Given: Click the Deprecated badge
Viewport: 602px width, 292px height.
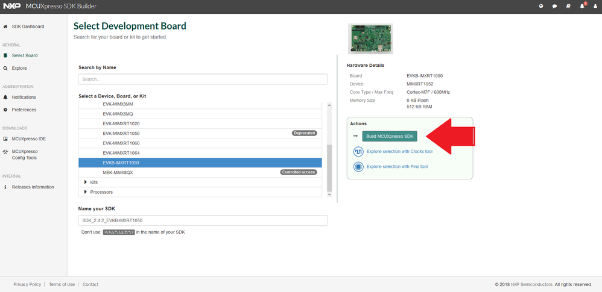Looking at the screenshot, I should point(304,133).
